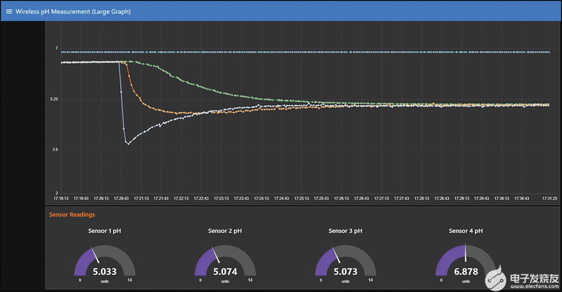Click the 5.074 reading on Sensor 2
Viewport: 562px width, 292px height.
(x=225, y=272)
